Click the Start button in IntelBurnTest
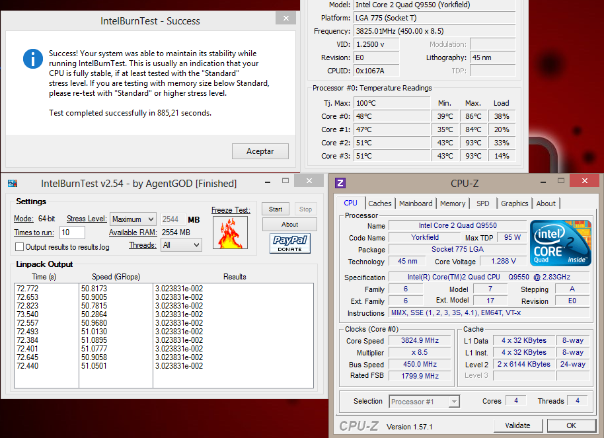The image size is (604, 438). coord(276,209)
